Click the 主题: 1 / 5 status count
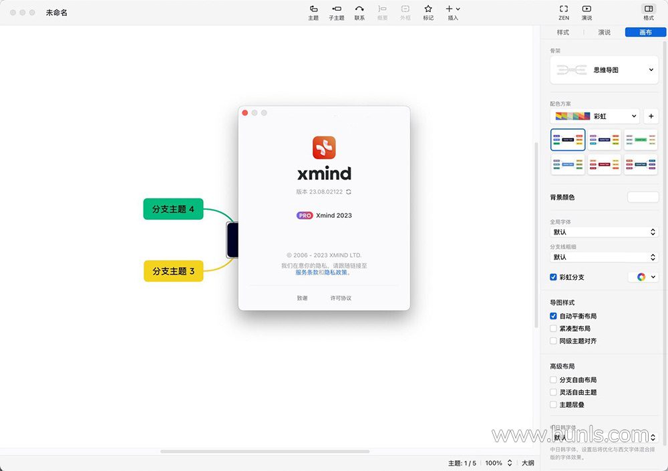The width and height of the screenshot is (668, 471). pos(462,463)
